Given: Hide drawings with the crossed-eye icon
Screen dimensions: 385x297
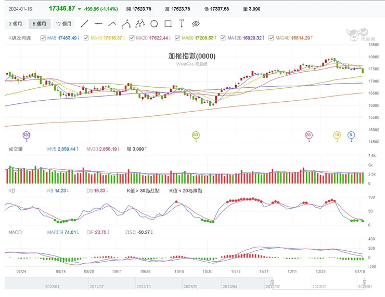Looking at the screenshot, I should [196, 24].
